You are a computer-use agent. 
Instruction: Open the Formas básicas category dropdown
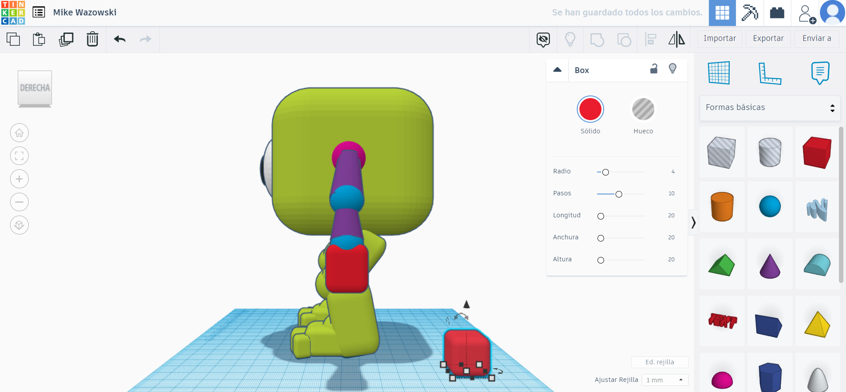click(770, 108)
